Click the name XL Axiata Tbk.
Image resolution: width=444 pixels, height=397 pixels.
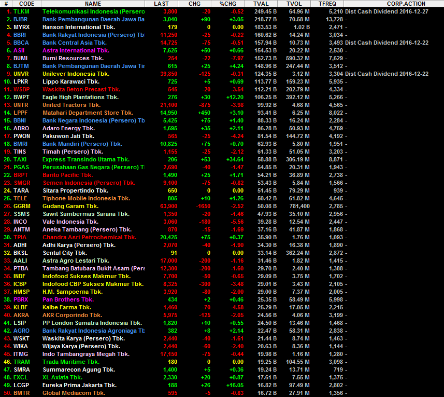point(62,377)
